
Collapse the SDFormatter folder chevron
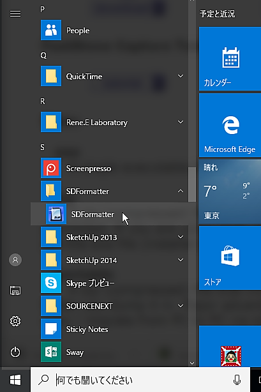click(181, 192)
